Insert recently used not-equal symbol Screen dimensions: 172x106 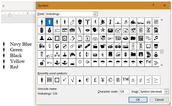point(141,80)
